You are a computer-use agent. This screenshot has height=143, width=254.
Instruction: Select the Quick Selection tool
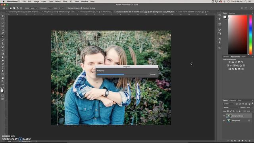3,26
